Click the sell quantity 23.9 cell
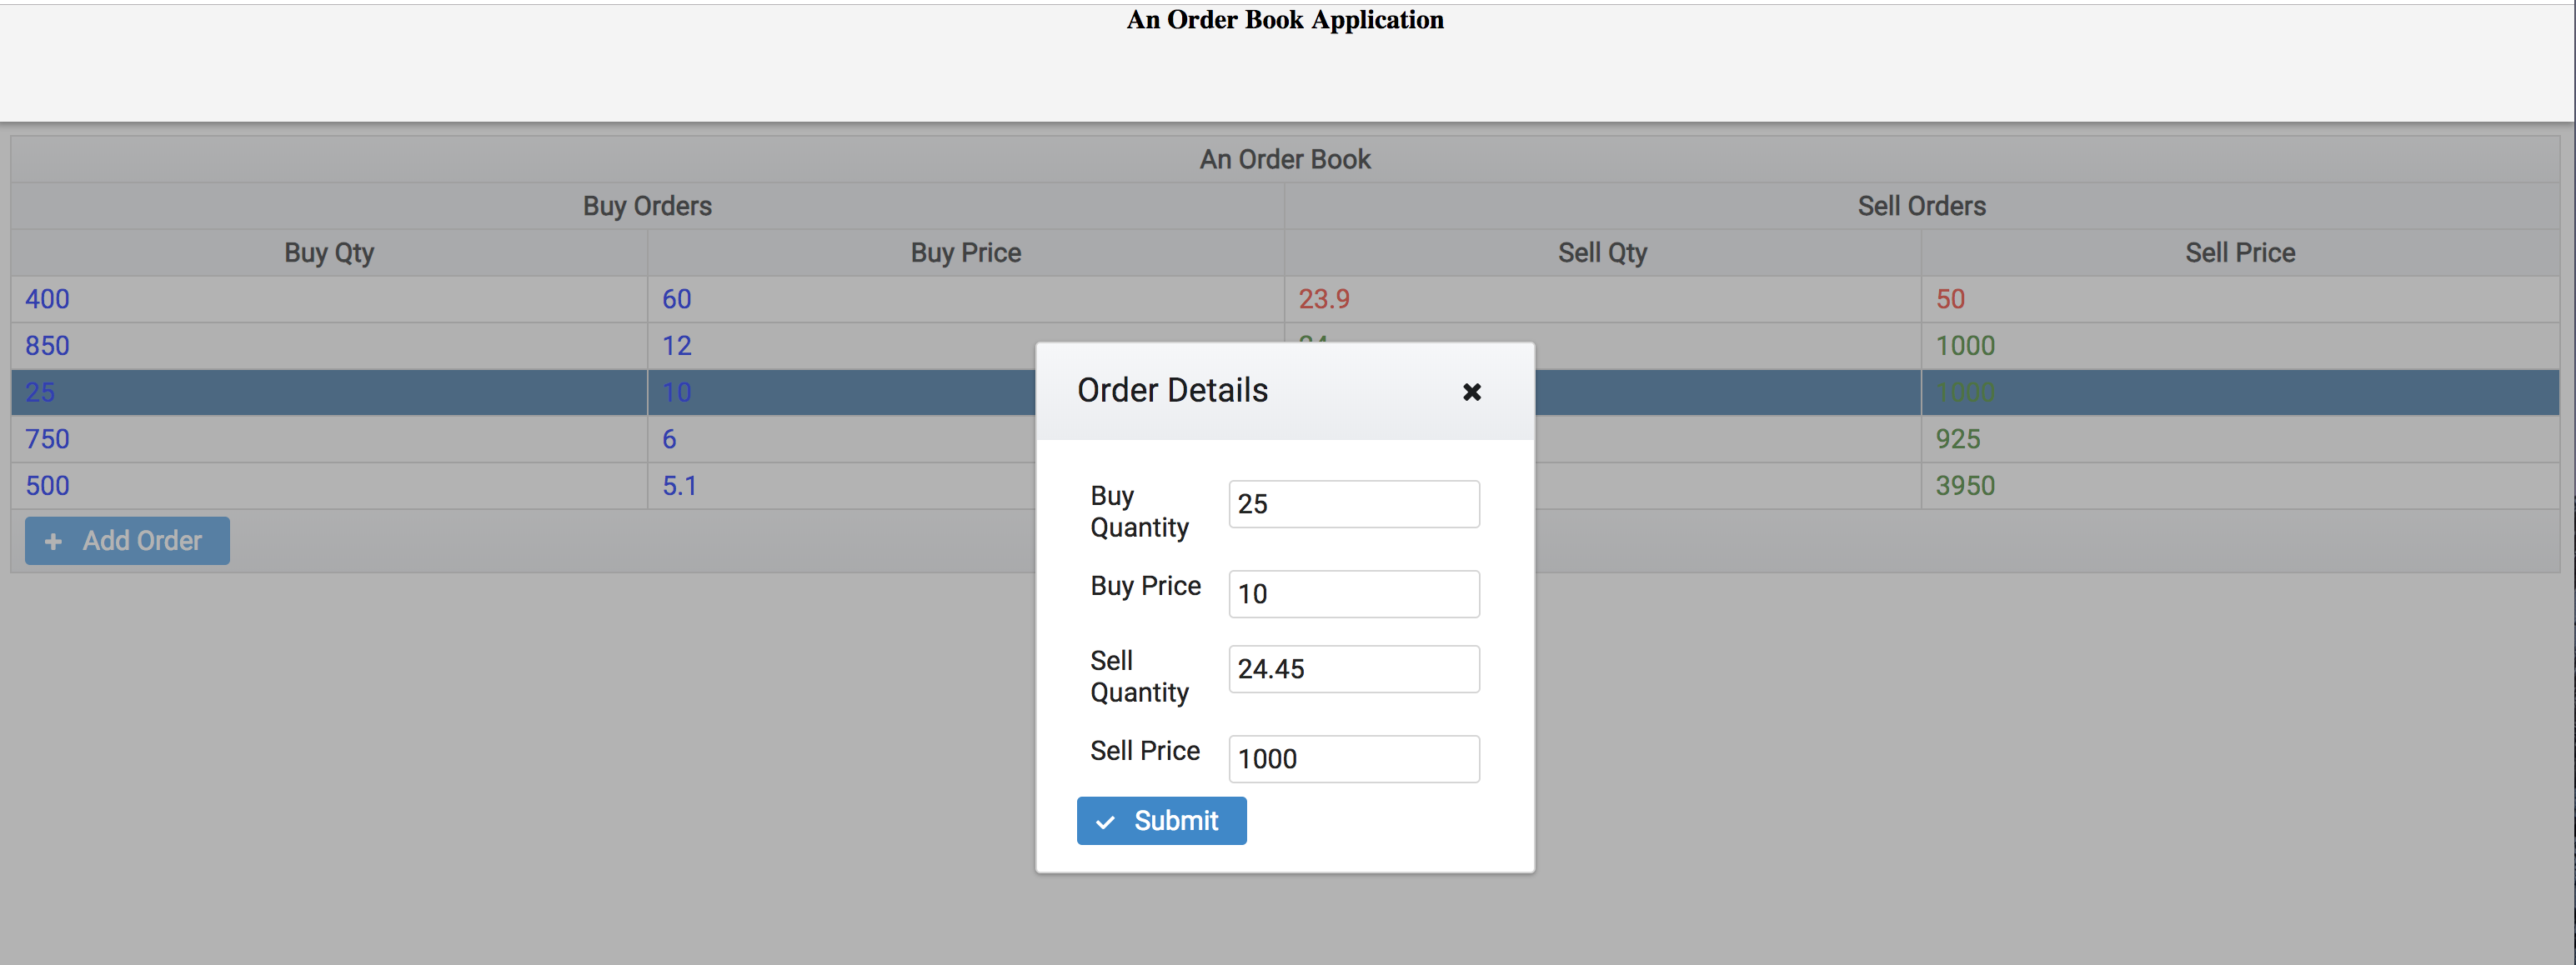 1324,299
